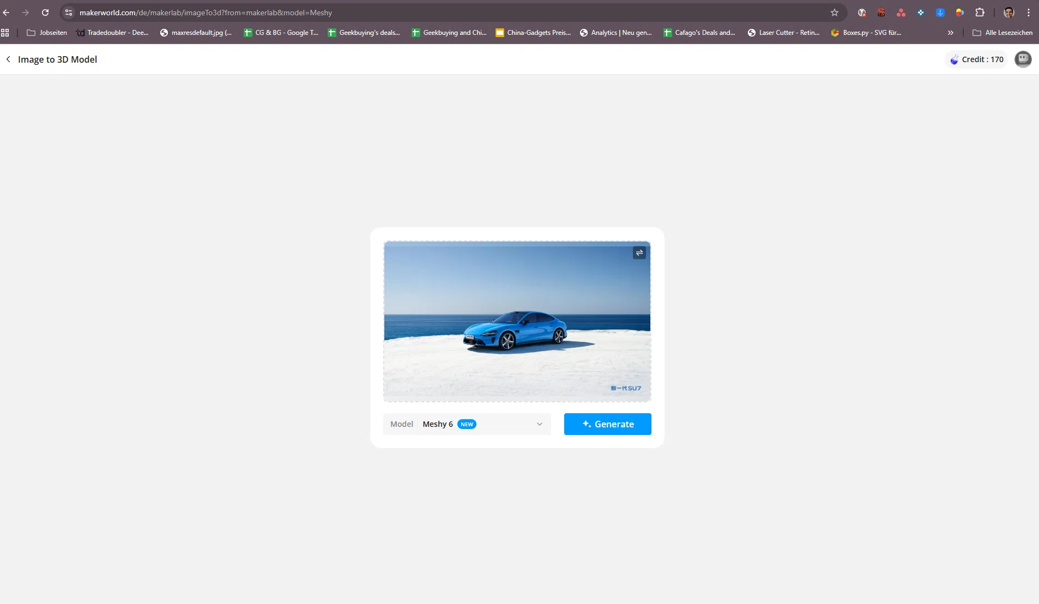Open Boxes.py SVG bookmark
The image size is (1039, 604).
(866, 33)
